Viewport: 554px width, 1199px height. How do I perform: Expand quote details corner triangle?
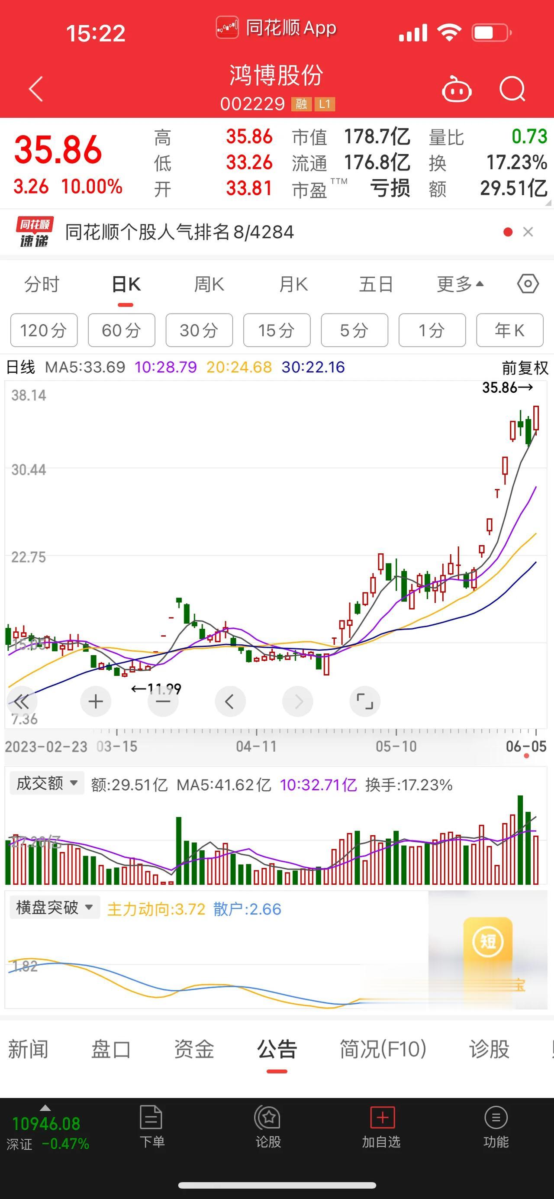pos(548,203)
